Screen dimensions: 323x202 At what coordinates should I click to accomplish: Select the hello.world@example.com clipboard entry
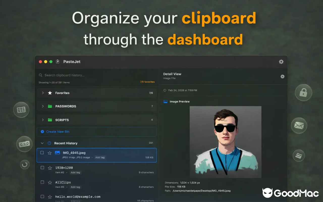coord(78,197)
